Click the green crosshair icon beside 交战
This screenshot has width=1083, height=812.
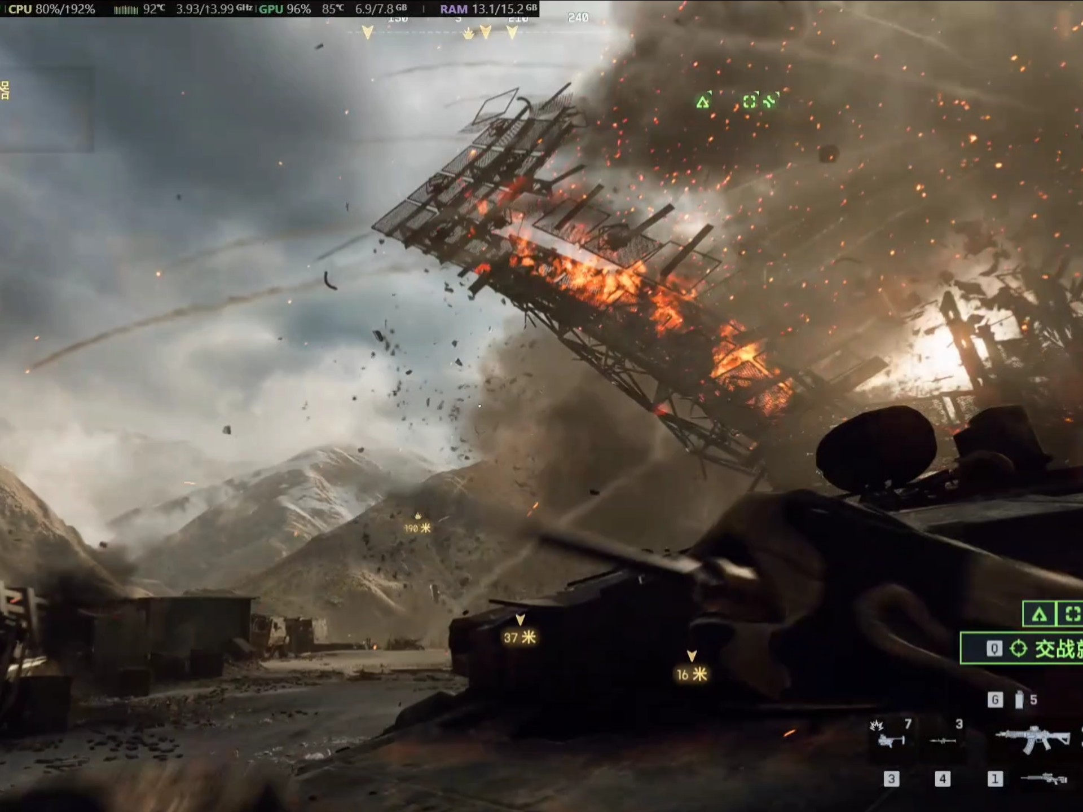click(1018, 648)
